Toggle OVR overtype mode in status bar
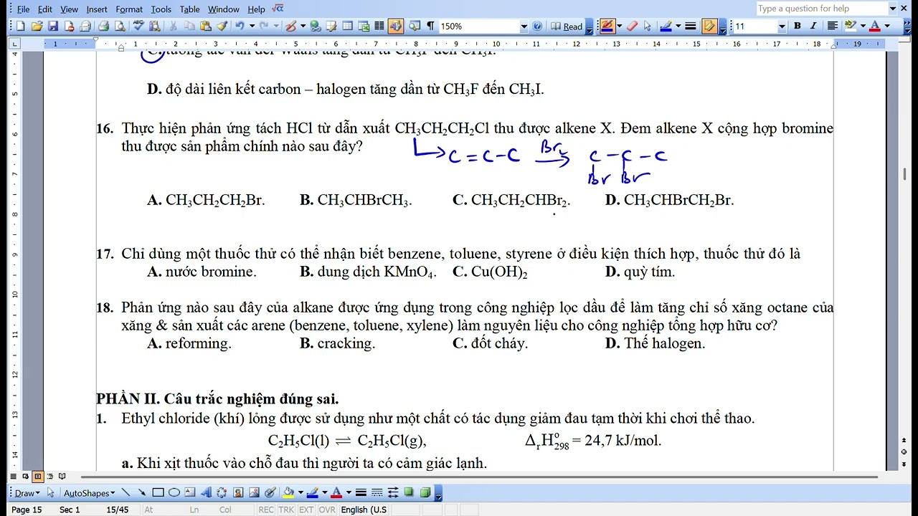The height and width of the screenshot is (516, 918). pos(327,510)
